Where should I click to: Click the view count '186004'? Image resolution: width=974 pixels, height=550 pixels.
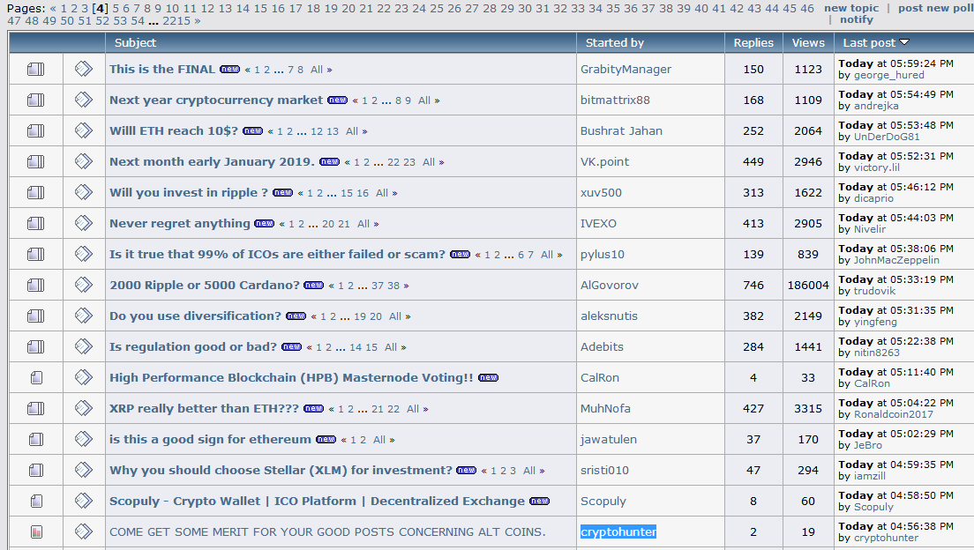pos(808,285)
